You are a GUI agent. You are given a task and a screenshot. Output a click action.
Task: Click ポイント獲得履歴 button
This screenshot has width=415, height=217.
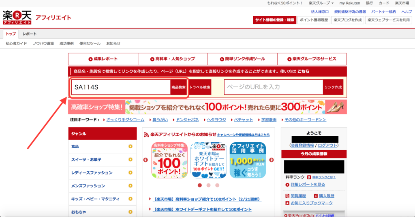click(x=314, y=20)
